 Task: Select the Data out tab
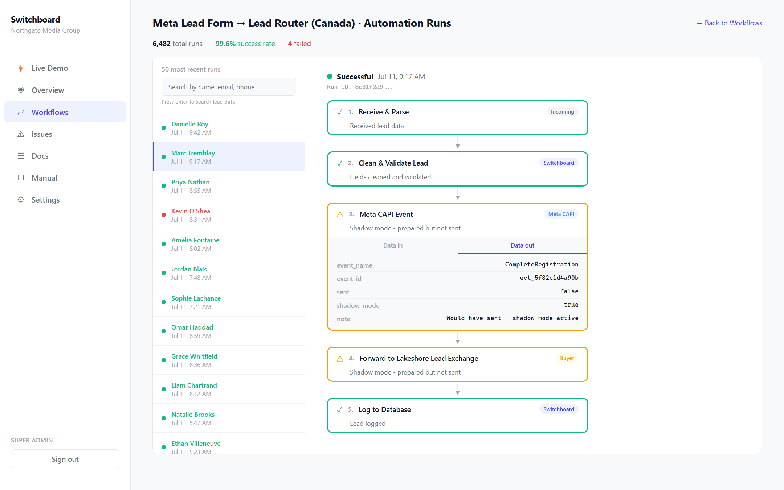pos(522,245)
